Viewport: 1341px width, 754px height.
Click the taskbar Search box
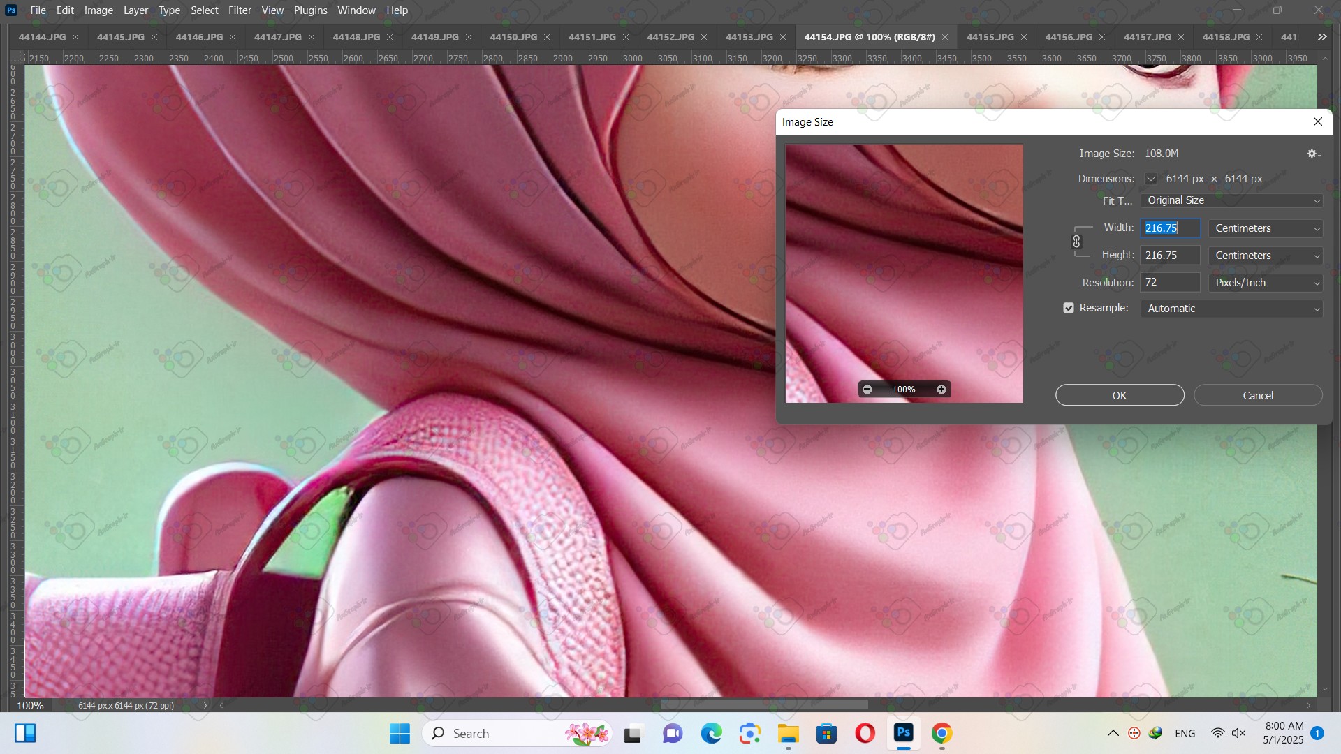click(517, 733)
